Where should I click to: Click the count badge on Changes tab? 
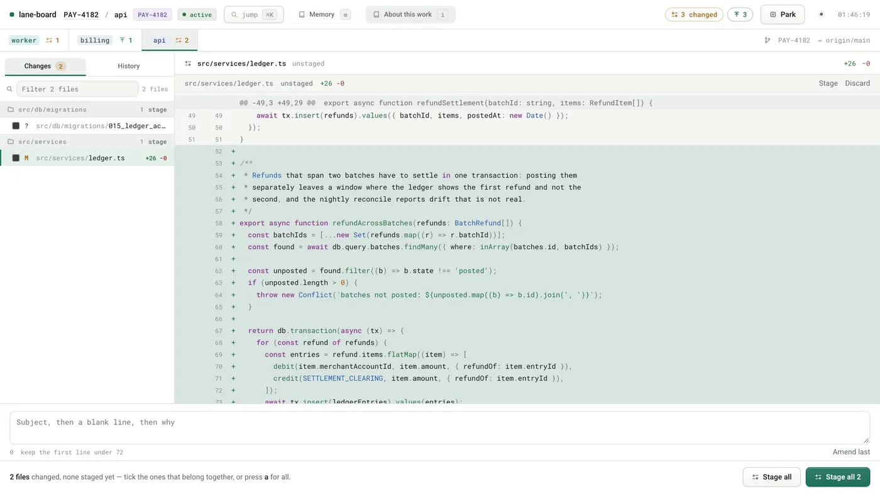pyautogui.click(x=60, y=66)
